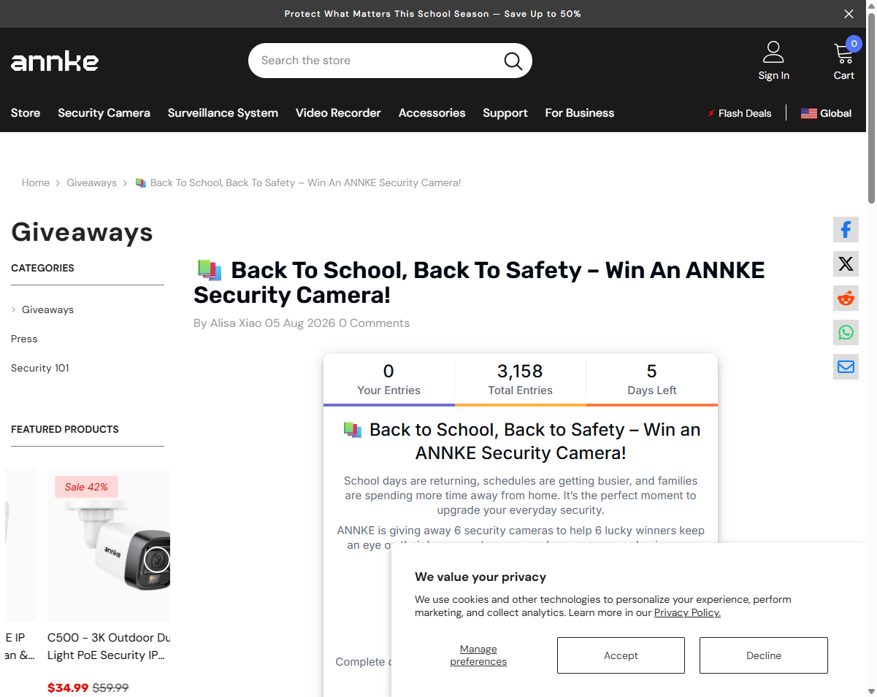
Task: Open the Accessories menu
Action: pyautogui.click(x=432, y=113)
